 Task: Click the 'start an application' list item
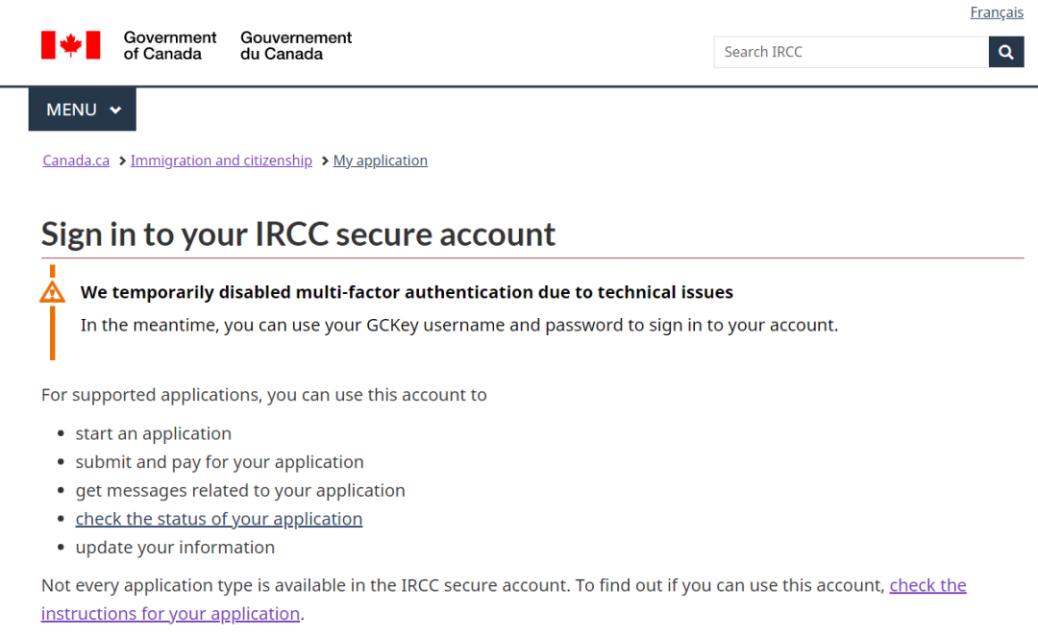(x=154, y=433)
